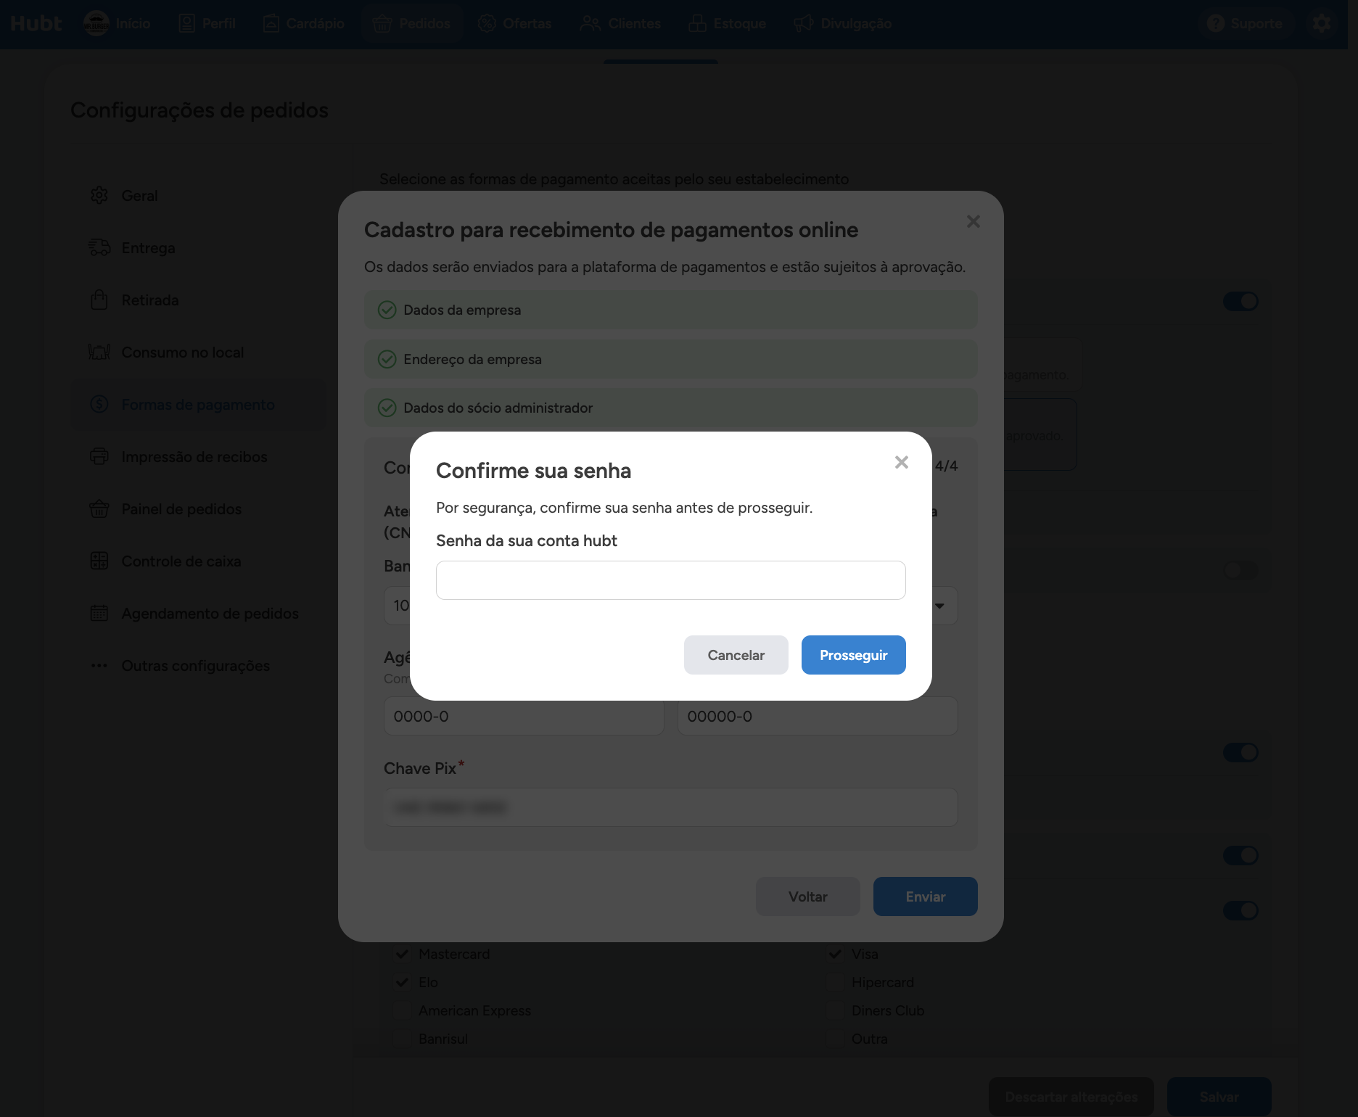Expand the Endereço da empresa section
Viewport: 1358px width, 1117px height.
coord(670,359)
